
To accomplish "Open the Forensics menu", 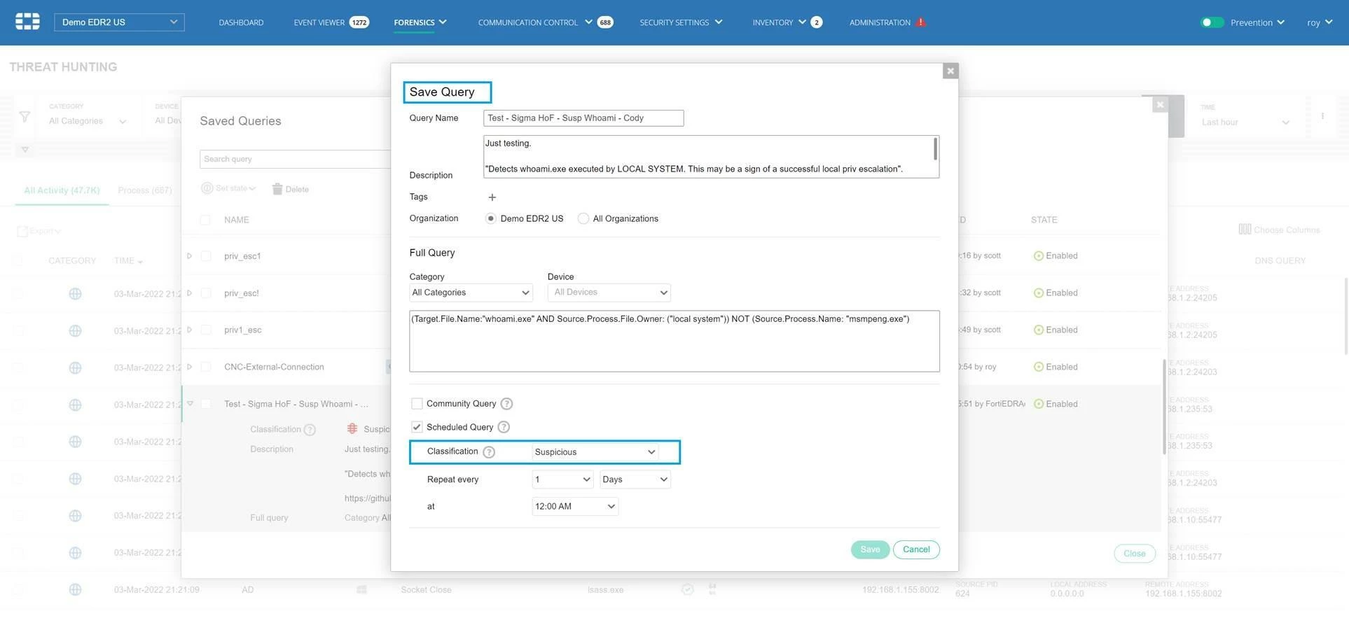I will tap(420, 22).
